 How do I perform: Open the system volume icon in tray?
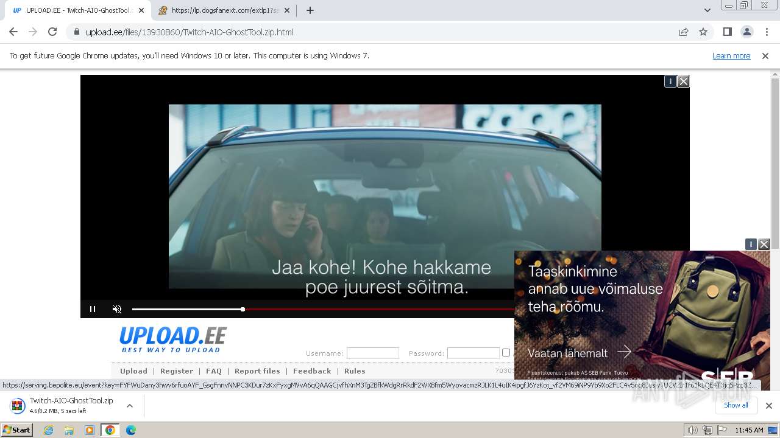692,430
